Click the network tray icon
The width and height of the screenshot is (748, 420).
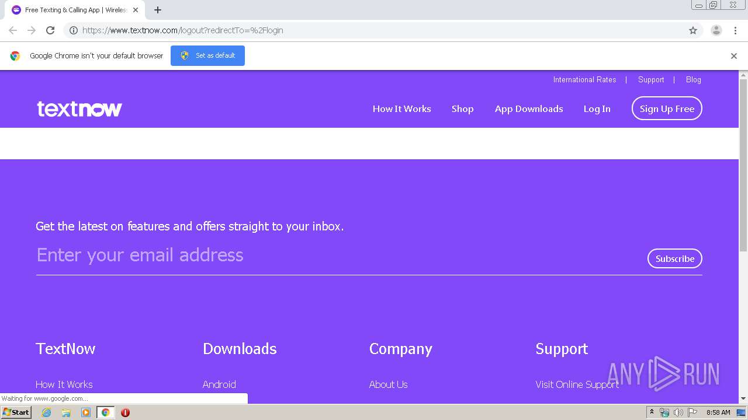coord(664,412)
